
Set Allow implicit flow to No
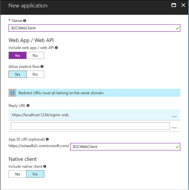pos(35,74)
